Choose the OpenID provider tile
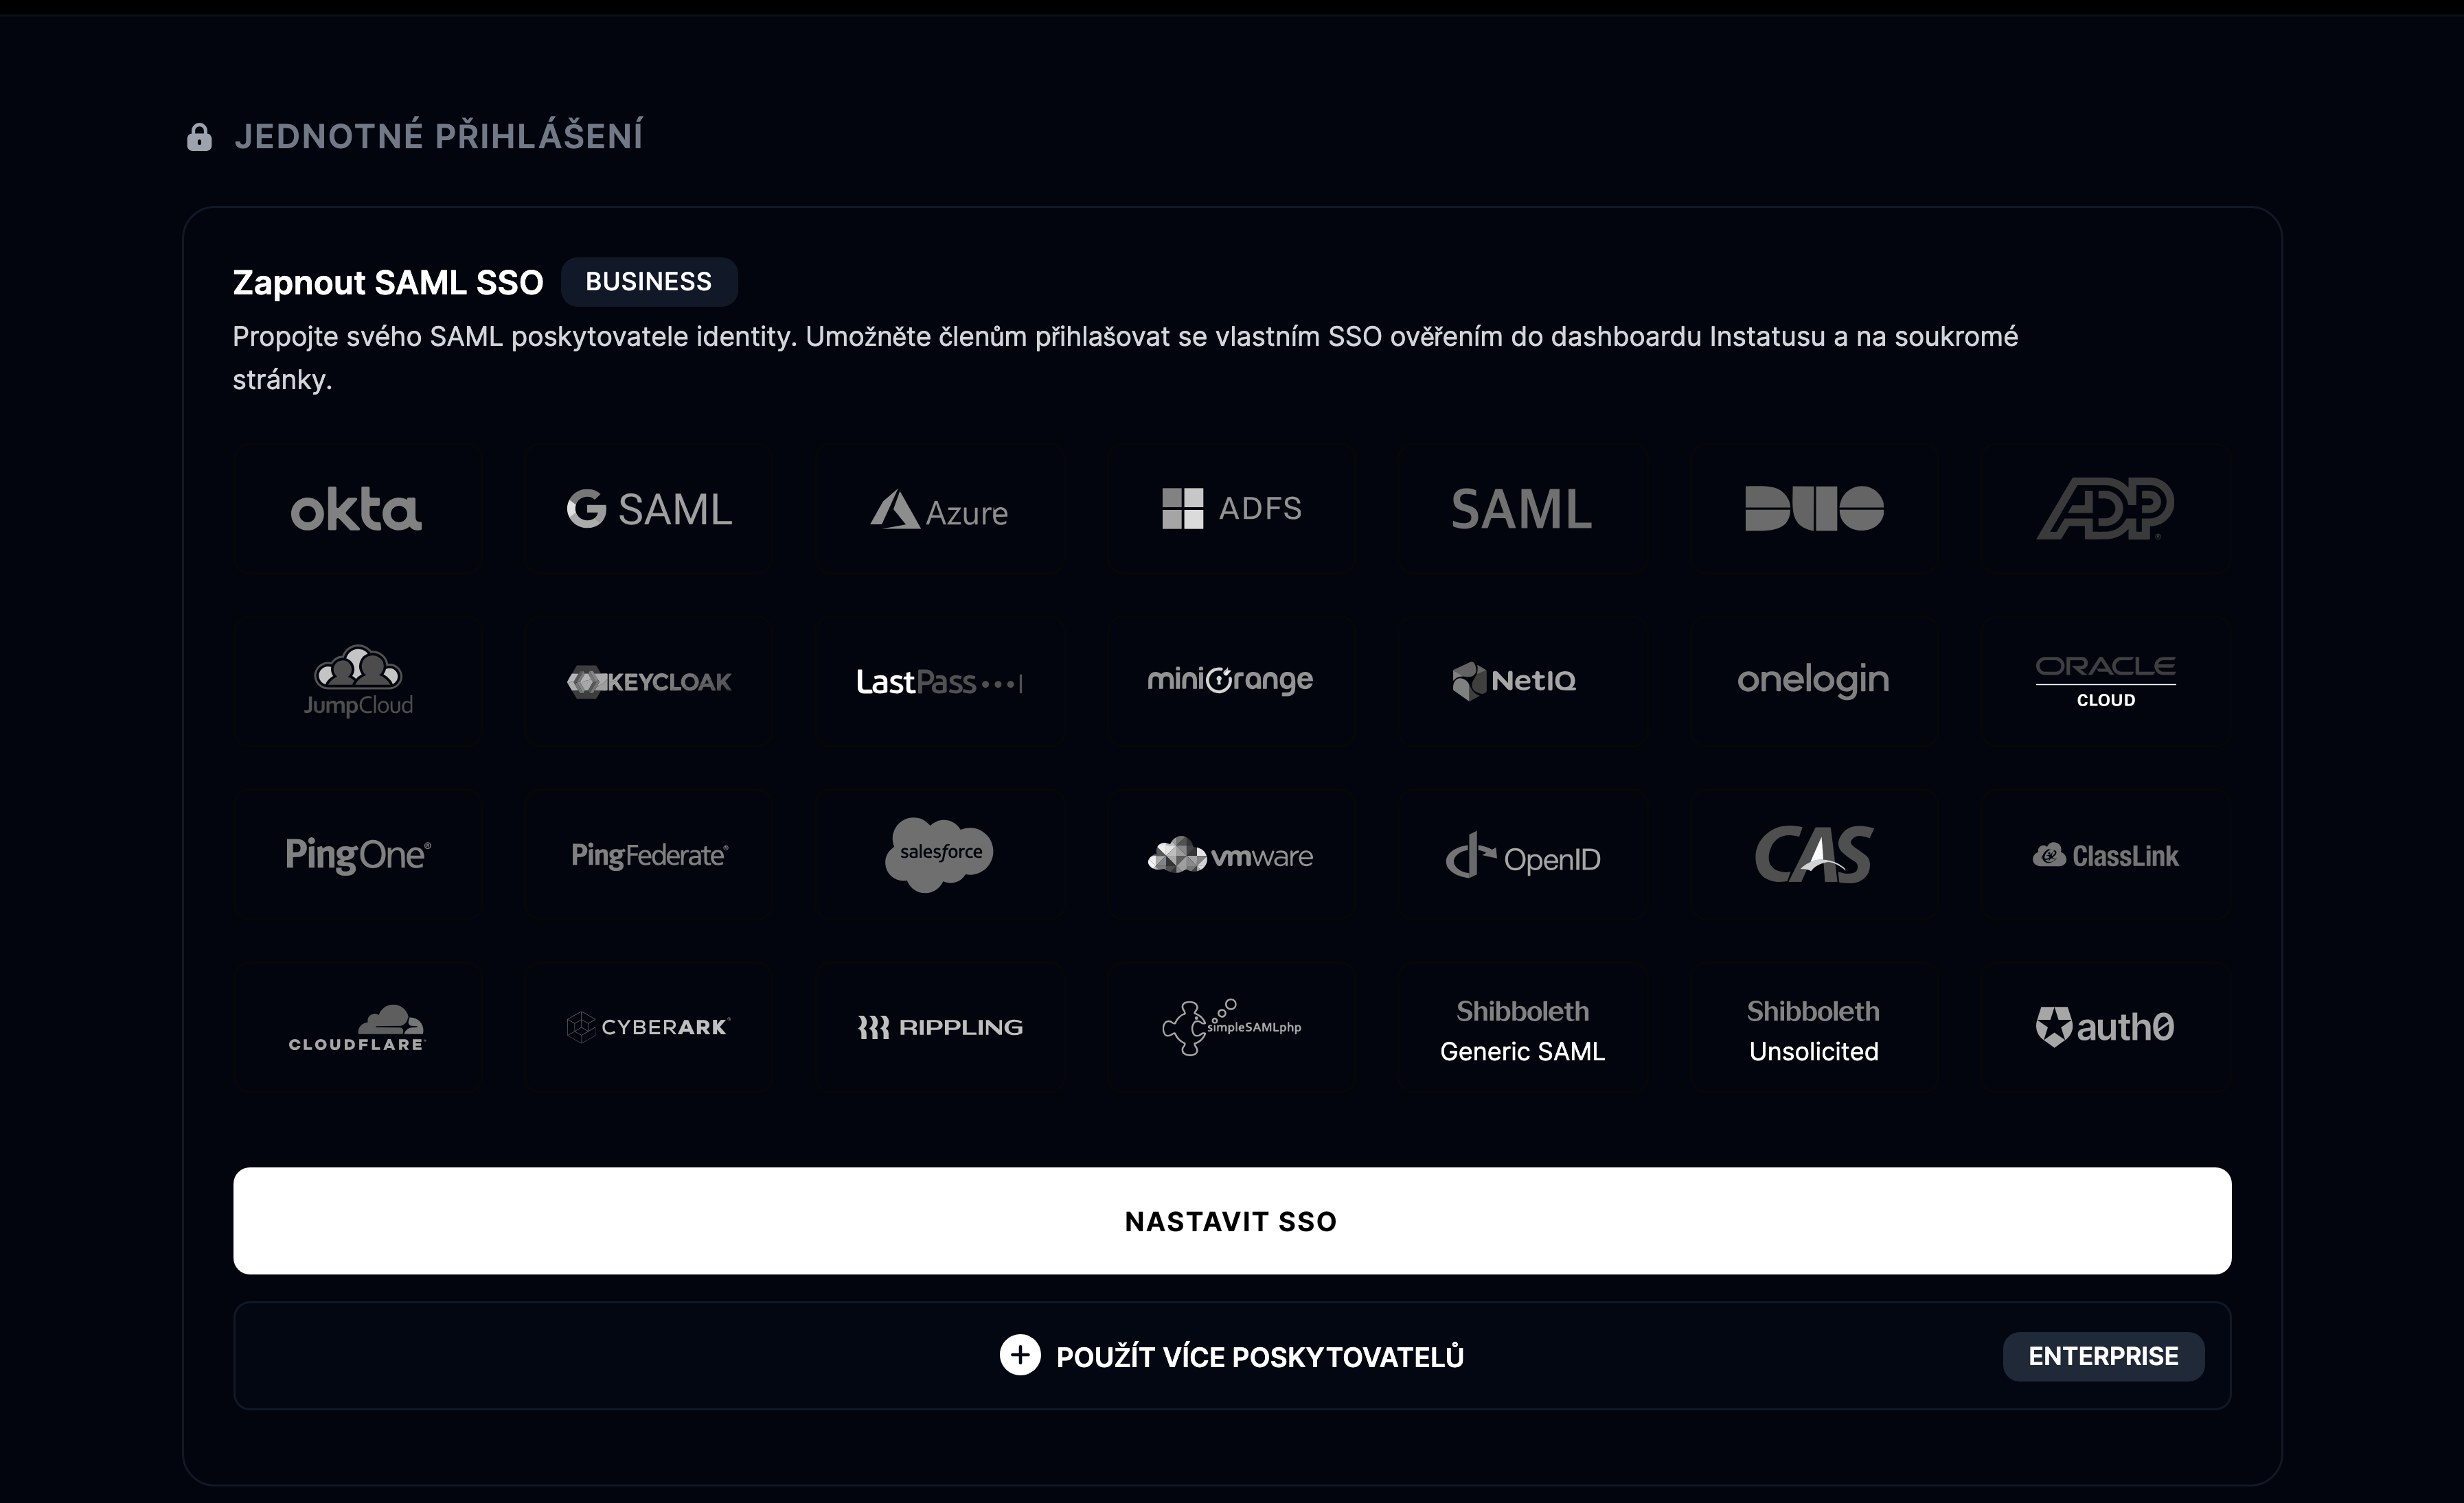The width and height of the screenshot is (2464, 1503). coord(1522,854)
